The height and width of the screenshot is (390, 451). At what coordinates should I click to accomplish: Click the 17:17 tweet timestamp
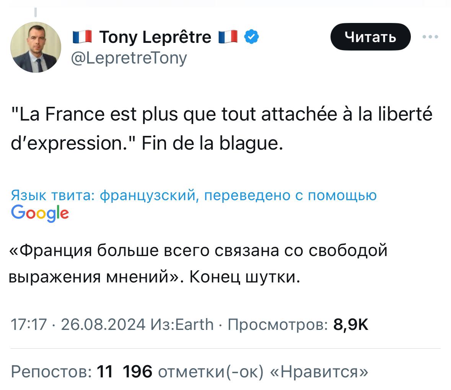pos(29,325)
